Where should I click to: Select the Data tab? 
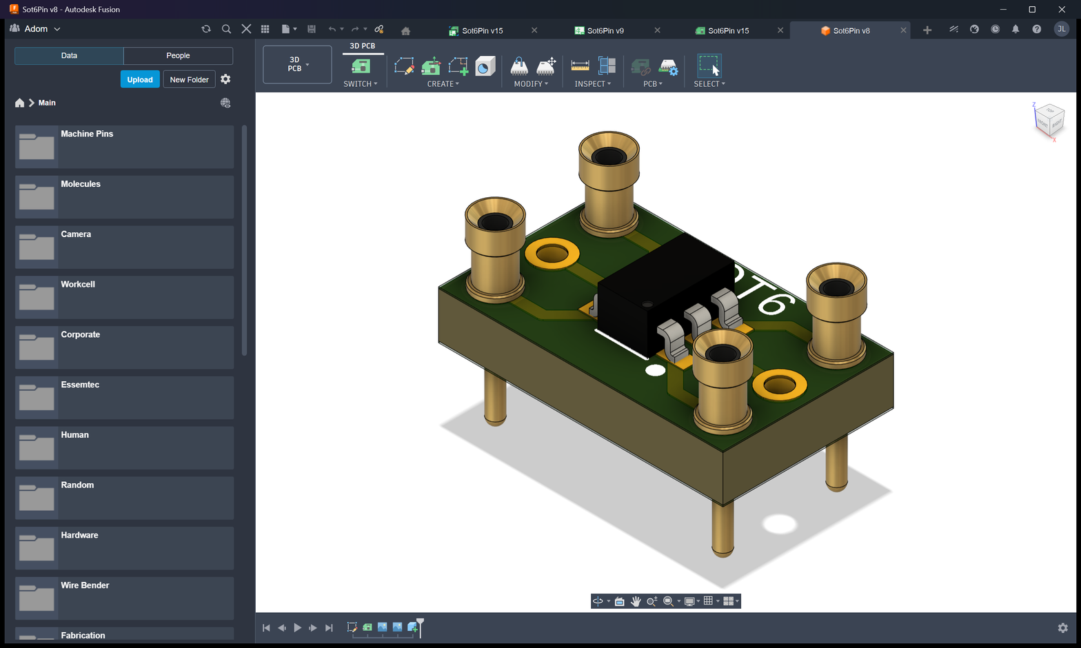pos(69,56)
